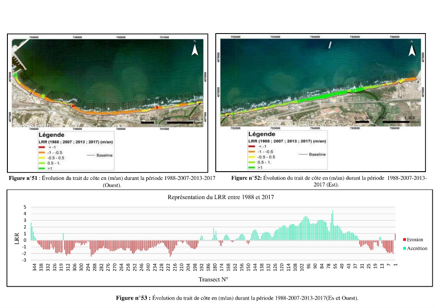Click transect label 1 on the x-axis
The height and width of the screenshot is (308, 435).
(395, 265)
